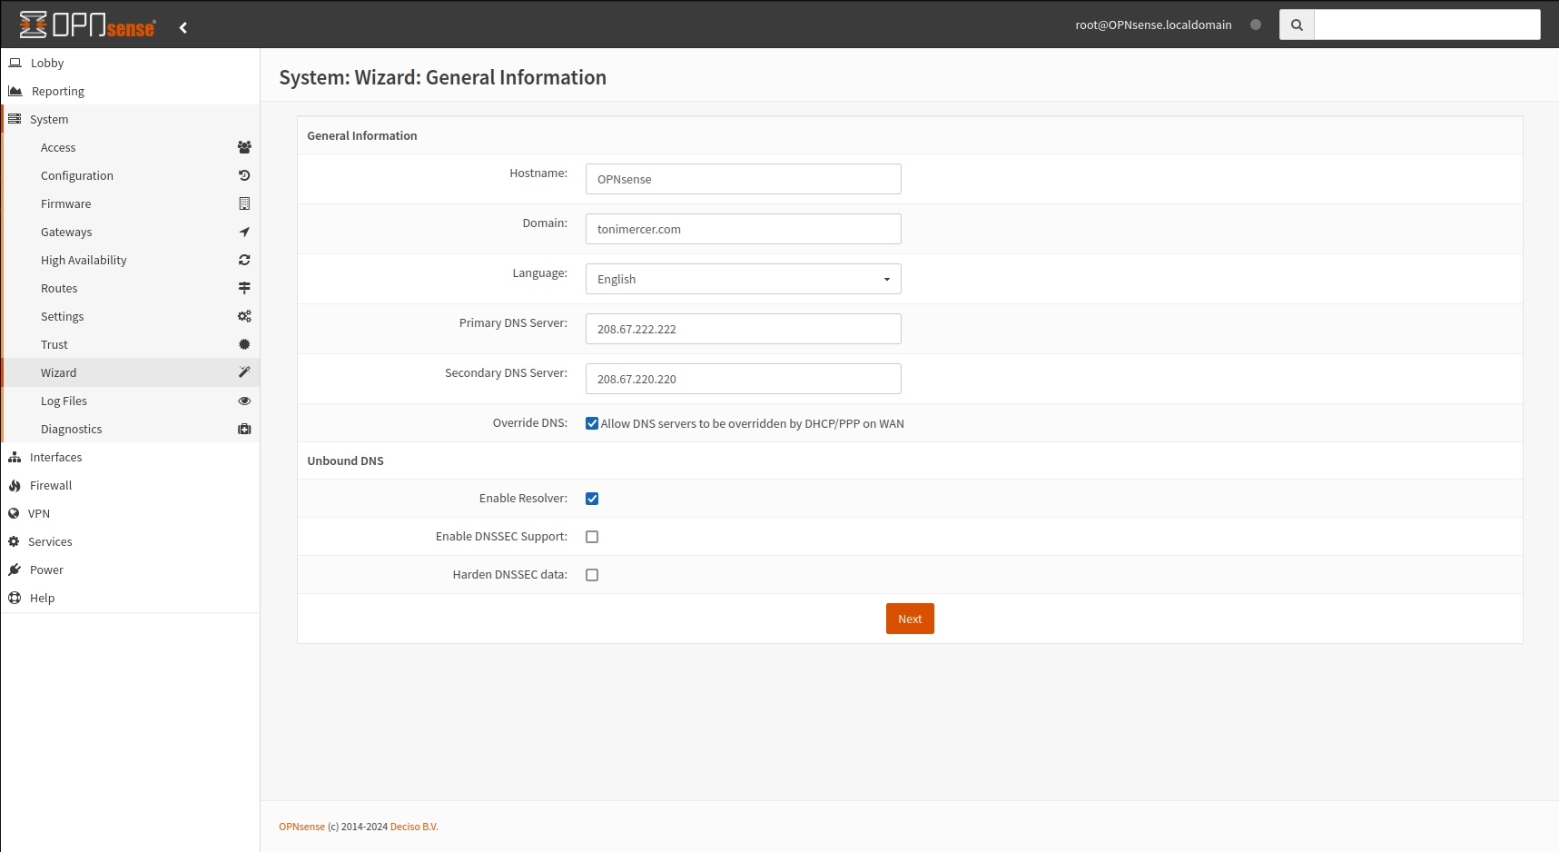Open the Log Files submenu item

click(x=132, y=401)
